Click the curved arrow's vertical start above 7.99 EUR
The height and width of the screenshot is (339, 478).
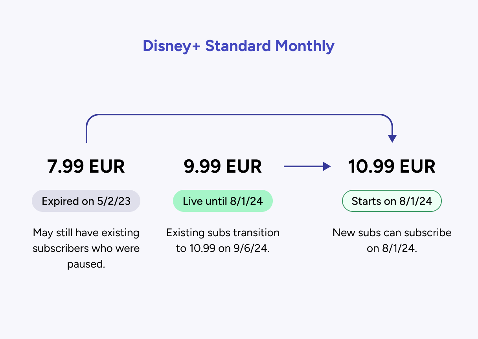pyautogui.click(x=86, y=133)
